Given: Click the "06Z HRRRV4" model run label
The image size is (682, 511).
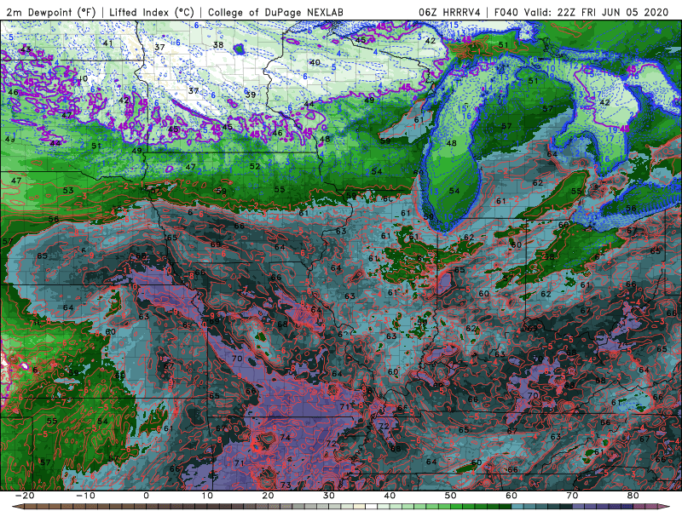Looking at the screenshot, I should coord(449,12).
